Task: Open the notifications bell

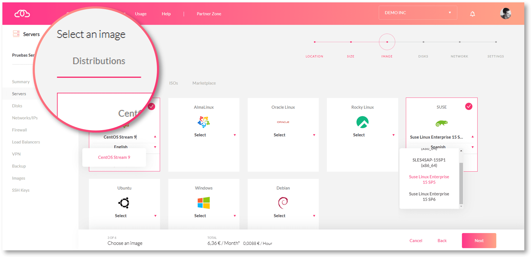Action: [473, 14]
